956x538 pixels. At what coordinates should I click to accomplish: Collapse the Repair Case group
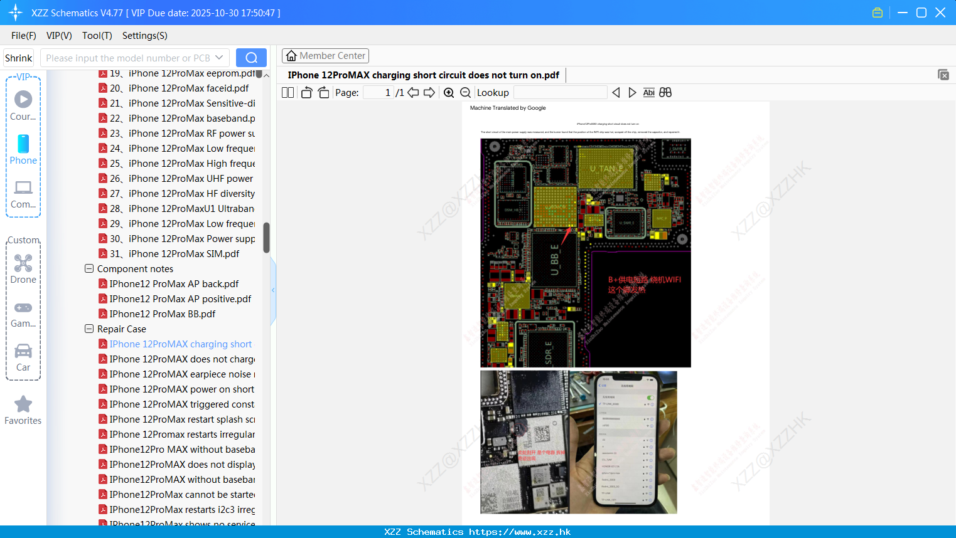89,329
